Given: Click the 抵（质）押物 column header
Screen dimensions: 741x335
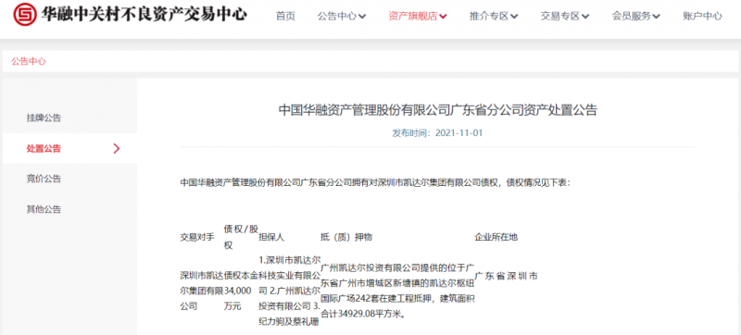Looking at the screenshot, I should click(346, 237).
